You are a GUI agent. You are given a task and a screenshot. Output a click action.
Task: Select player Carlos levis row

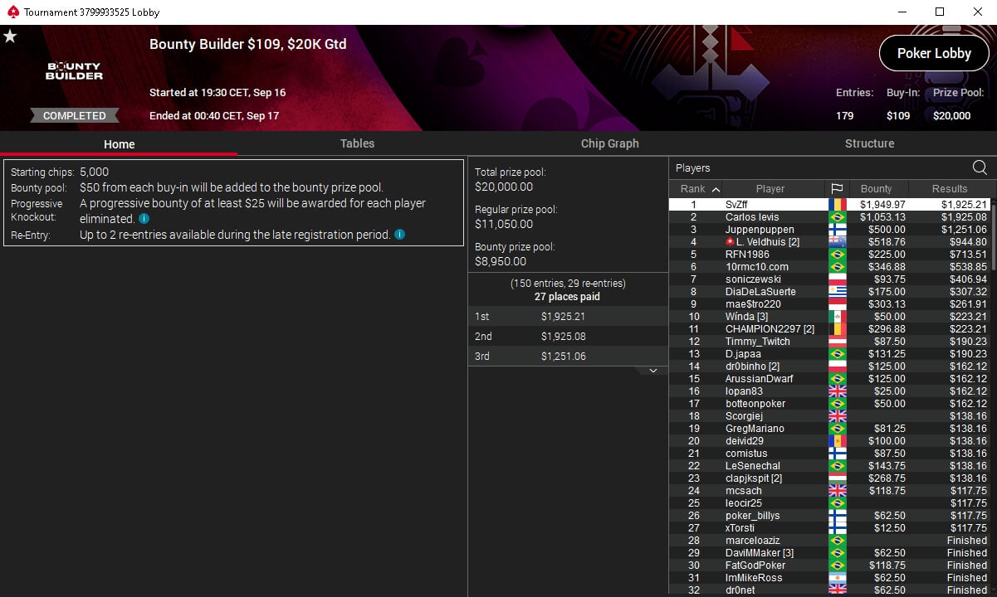point(829,217)
